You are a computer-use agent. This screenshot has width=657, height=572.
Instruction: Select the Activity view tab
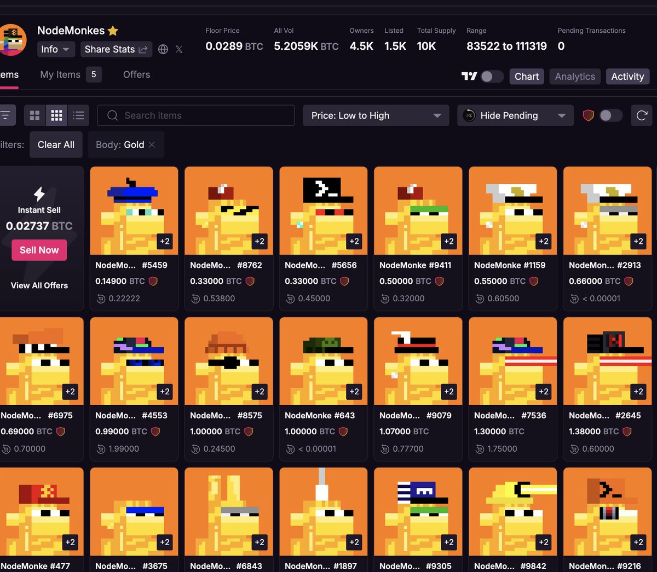(627, 77)
